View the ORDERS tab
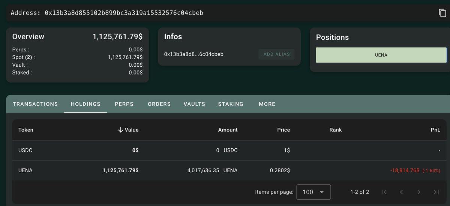The image size is (450, 206). 159,104
